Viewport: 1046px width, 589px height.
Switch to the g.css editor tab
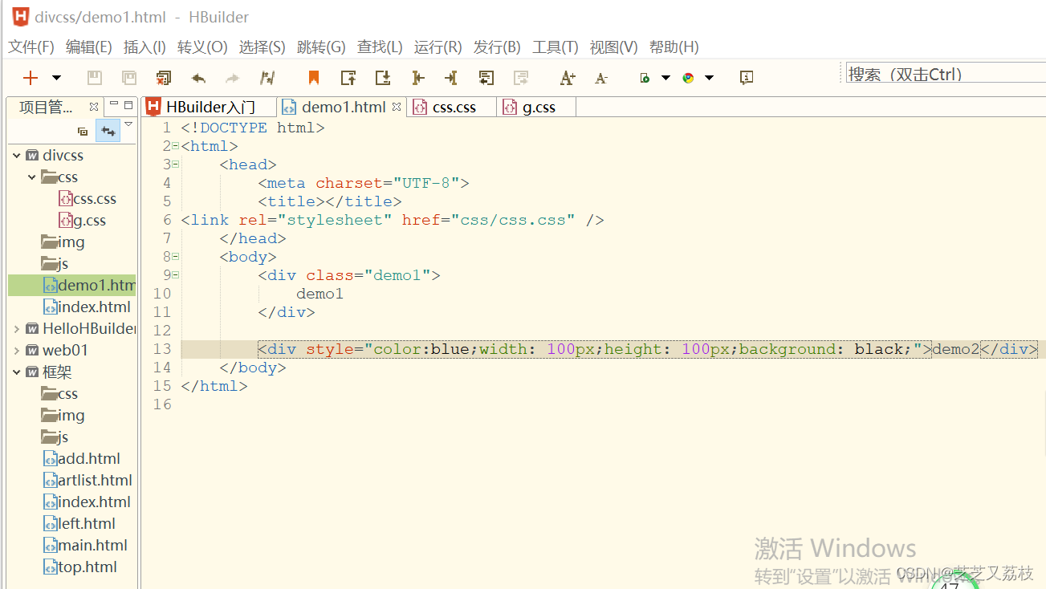[x=536, y=107]
